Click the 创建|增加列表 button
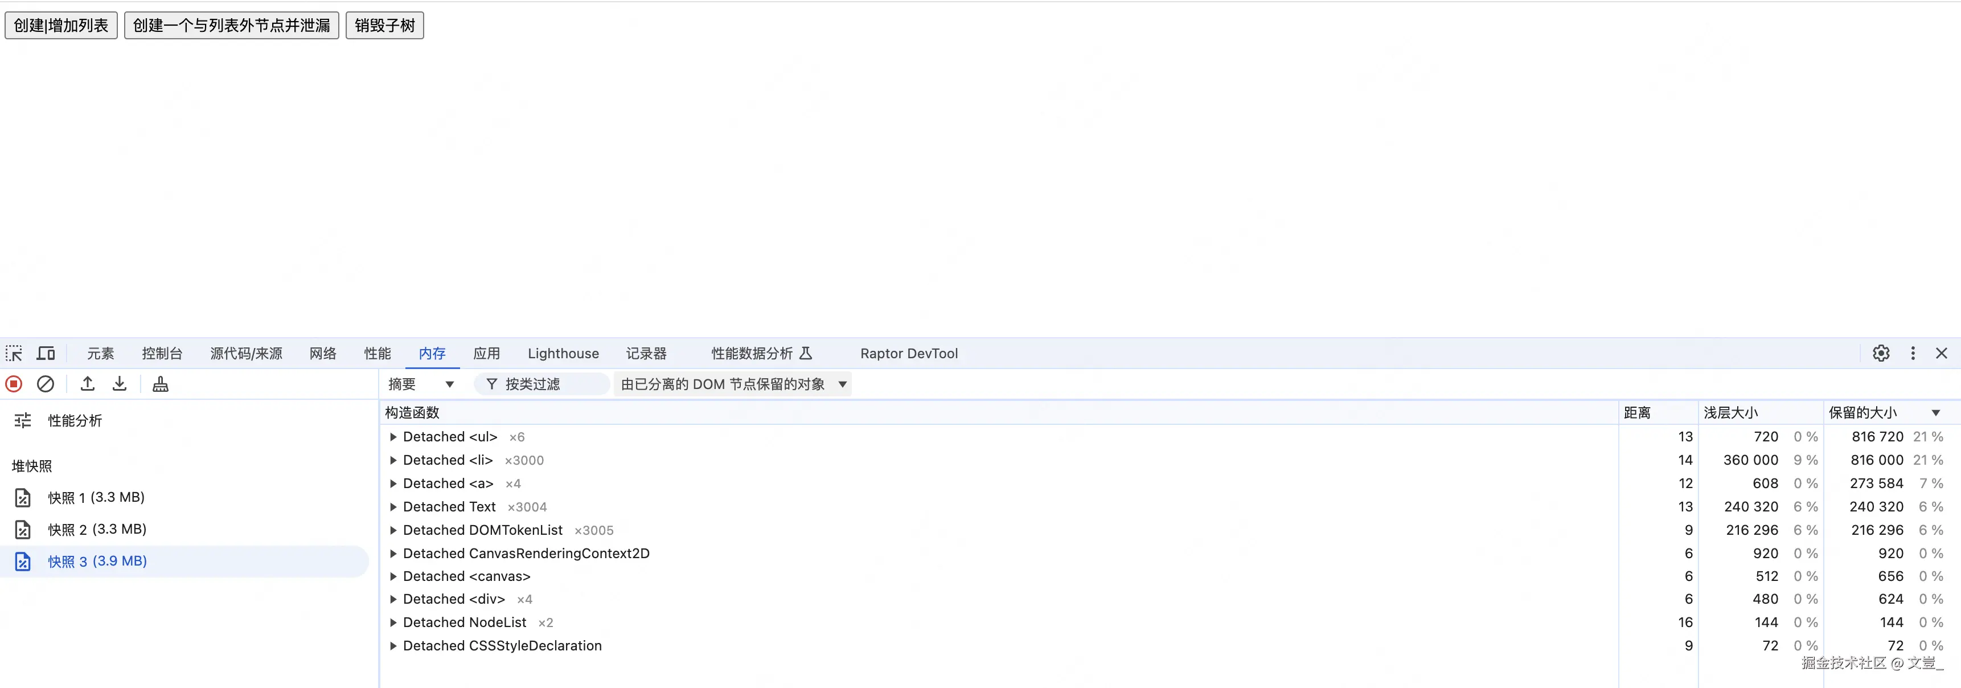The width and height of the screenshot is (1961, 688). tap(61, 25)
